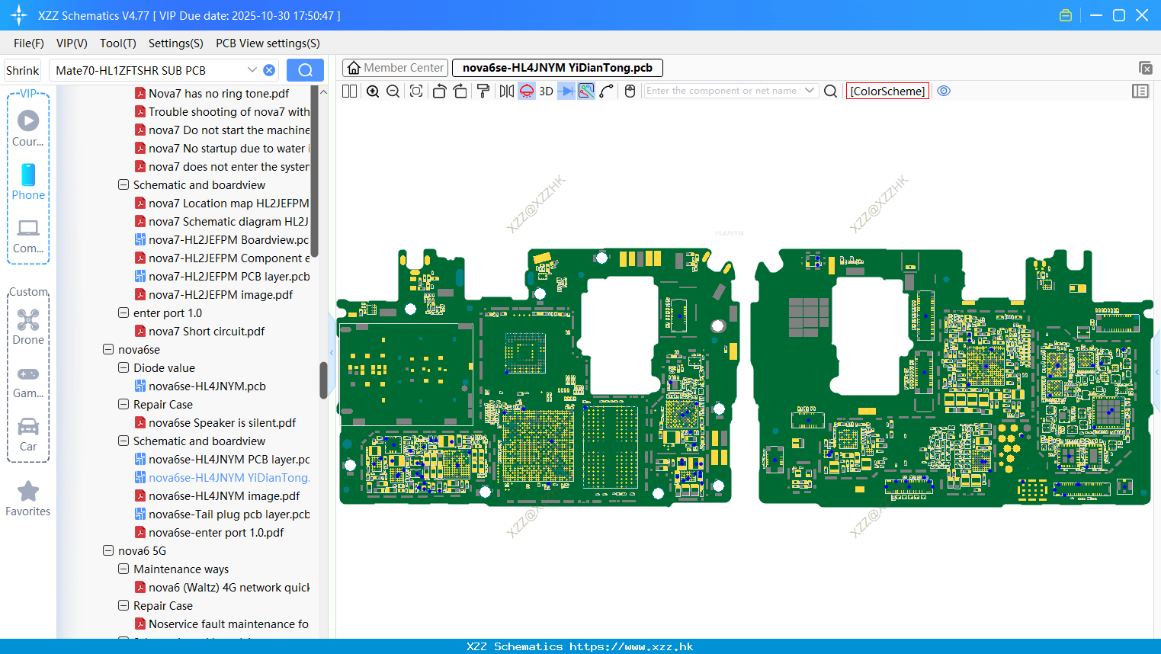Rotate the board clockwise

coord(460,91)
